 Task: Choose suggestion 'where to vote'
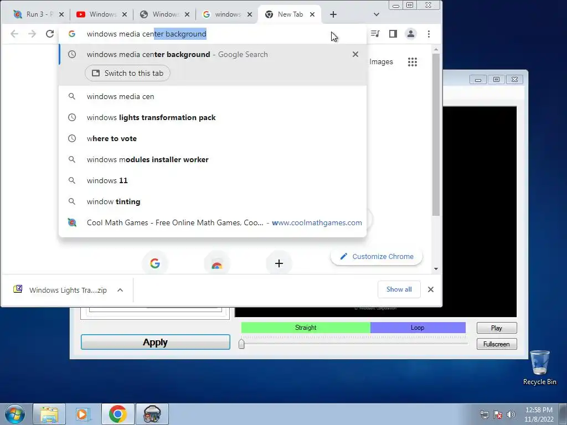point(213,138)
